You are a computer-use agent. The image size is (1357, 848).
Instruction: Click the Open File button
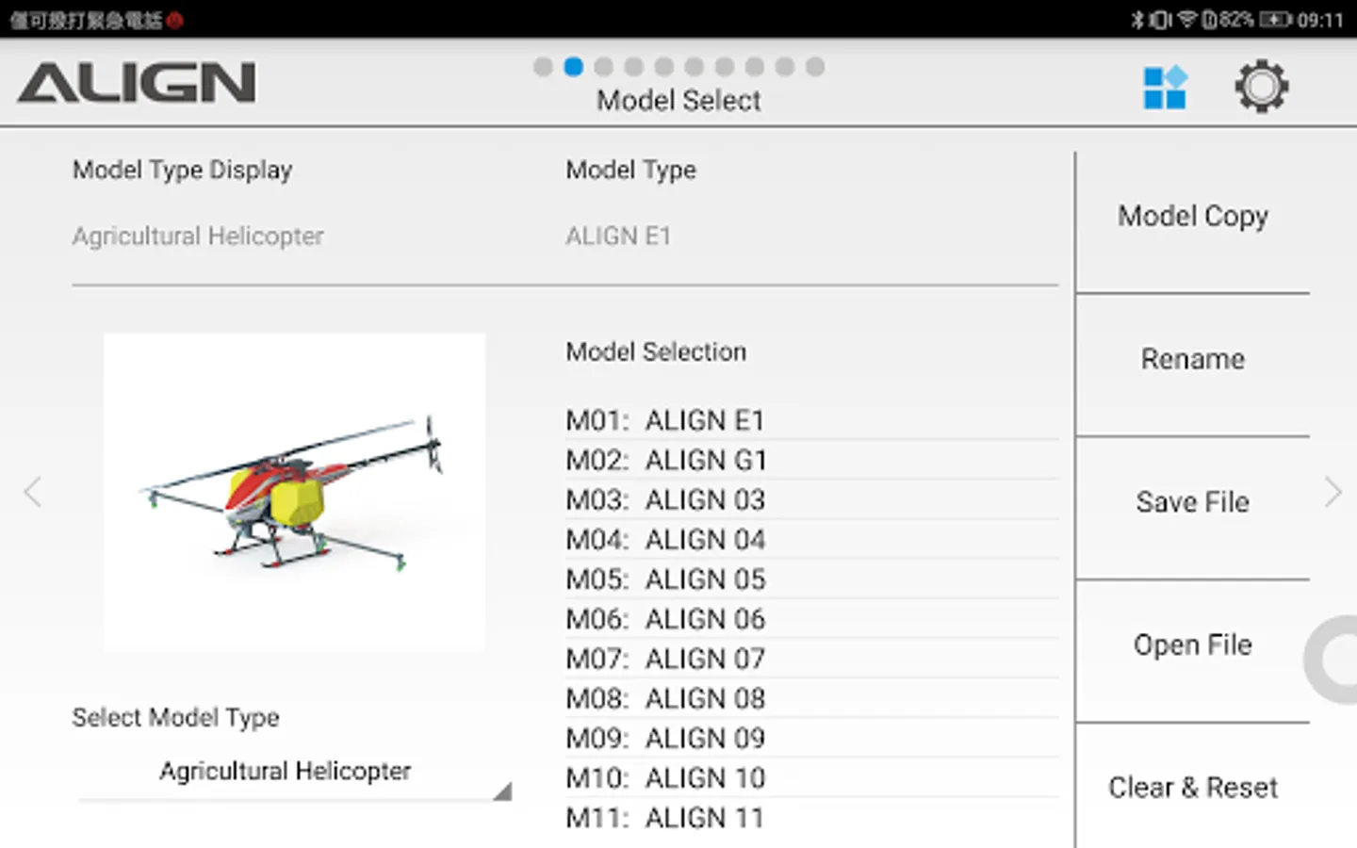tap(1193, 646)
